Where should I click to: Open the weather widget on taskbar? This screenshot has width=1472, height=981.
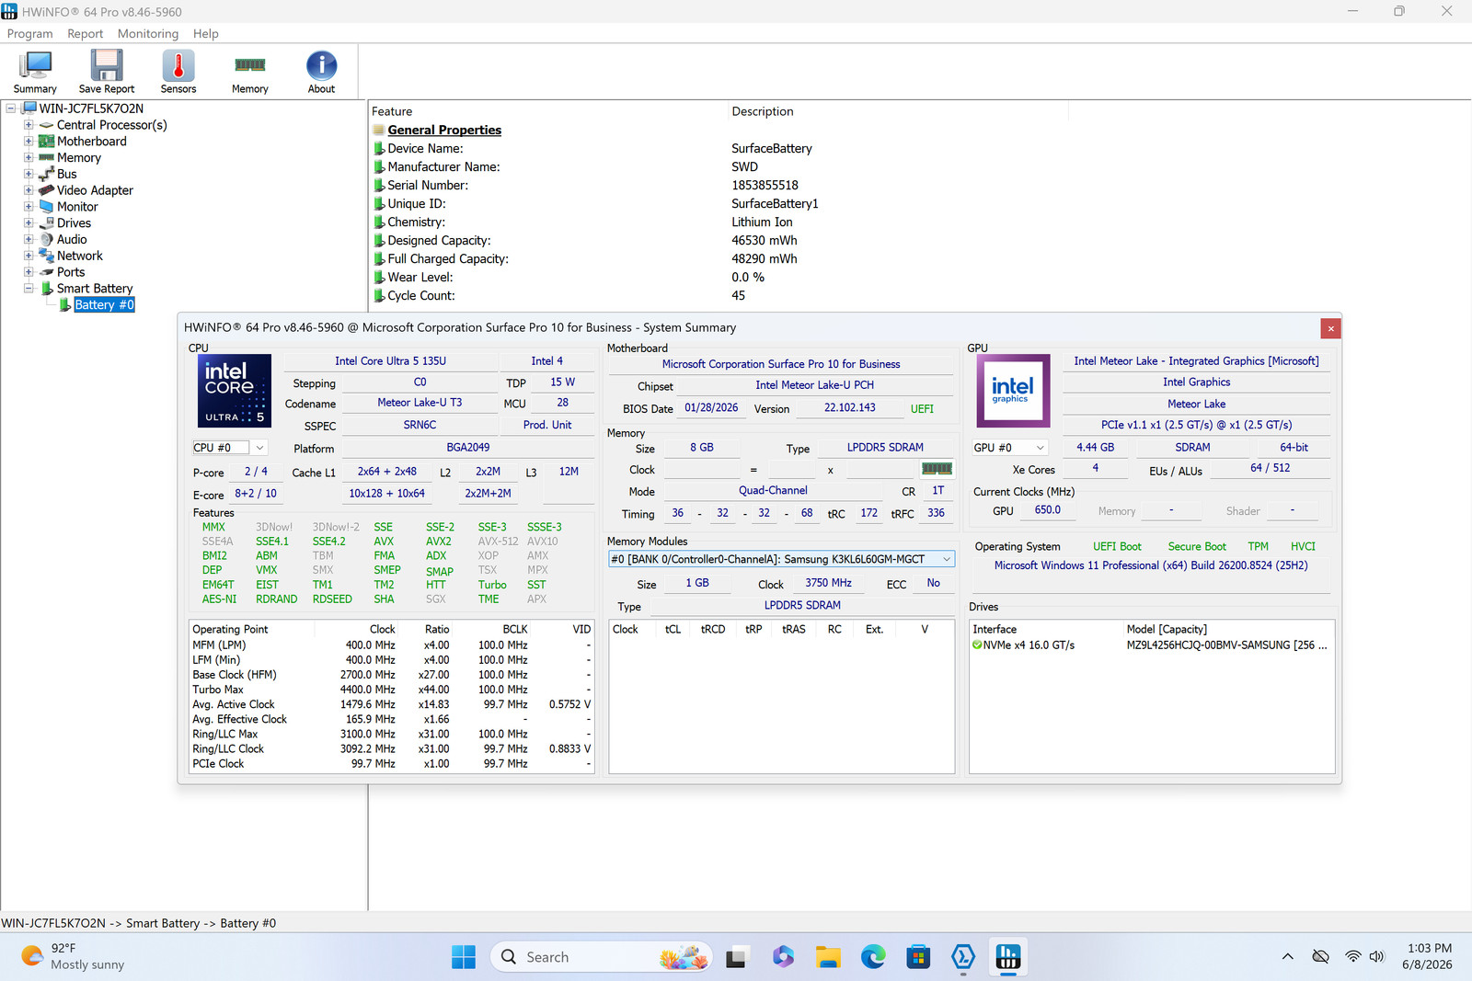coord(74,957)
